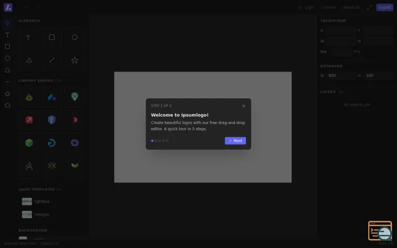Open the About Us page
Viewport: 397px width, 248px height.
(351, 7)
